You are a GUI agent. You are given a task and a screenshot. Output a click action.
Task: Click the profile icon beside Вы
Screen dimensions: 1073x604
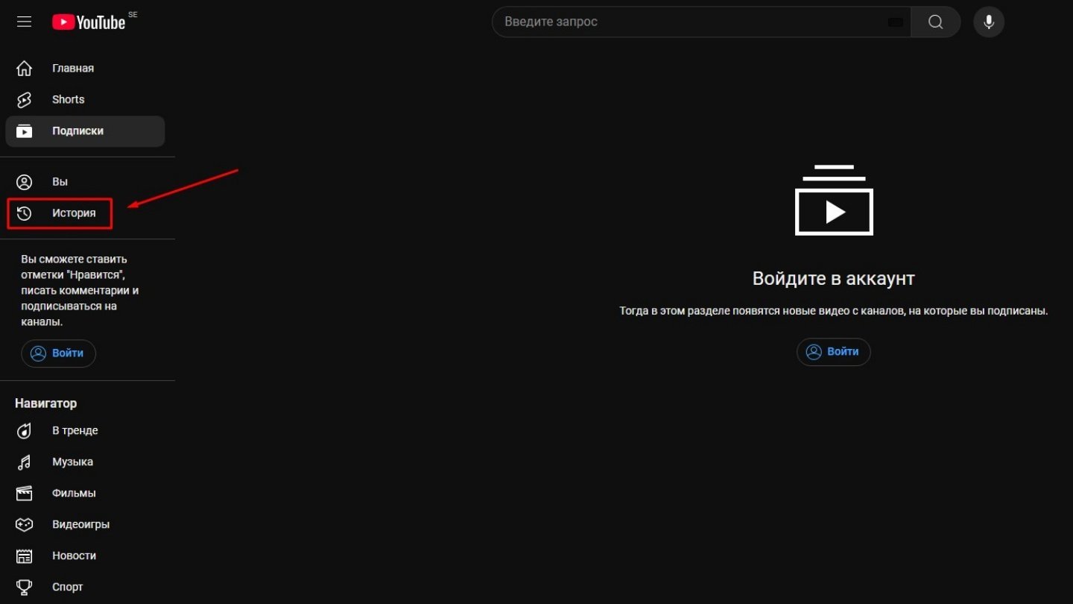pyautogui.click(x=25, y=182)
